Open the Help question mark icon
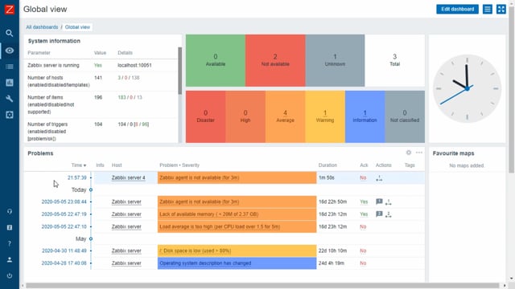This screenshot has width=515, height=289. [x=9, y=243]
